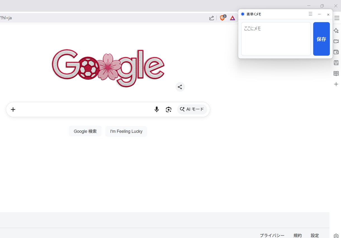The height and width of the screenshot is (238, 341).
Task: Click the ここにメモ memo text area
Action: [x=276, y=39]
